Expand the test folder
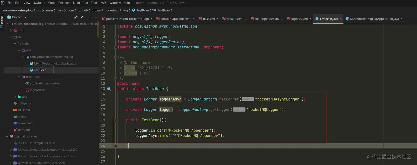 [x=15, y=97]
